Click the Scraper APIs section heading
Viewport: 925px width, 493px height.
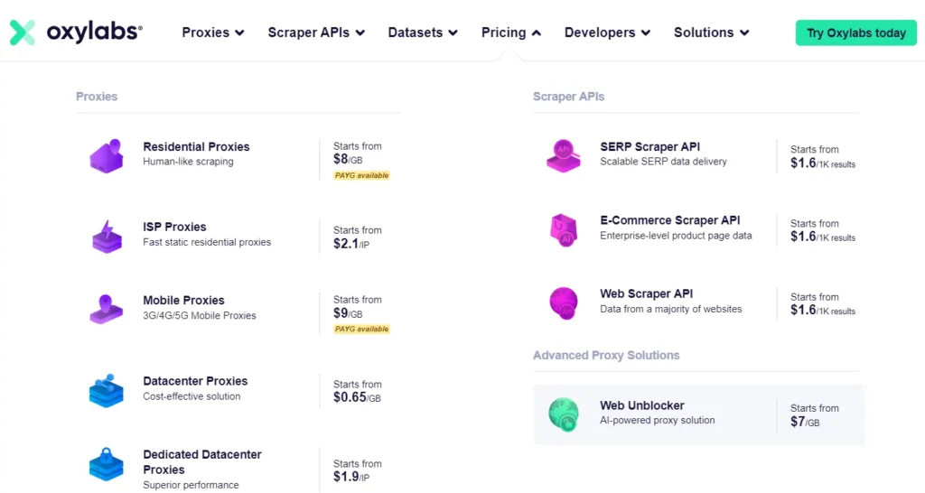coord(569,97)
